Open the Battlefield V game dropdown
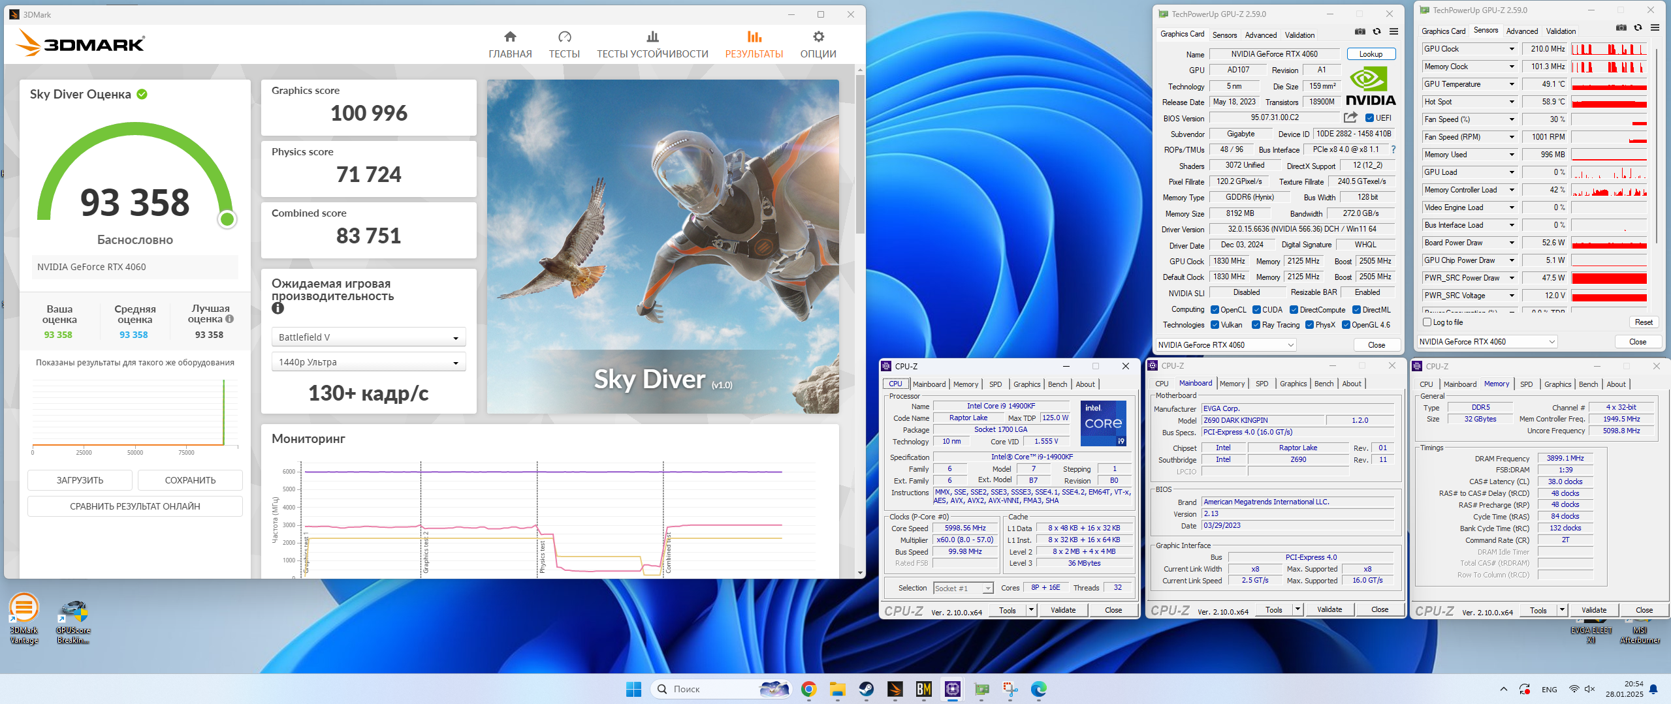This screenshot has width=1671, height=704. point(368,337)
